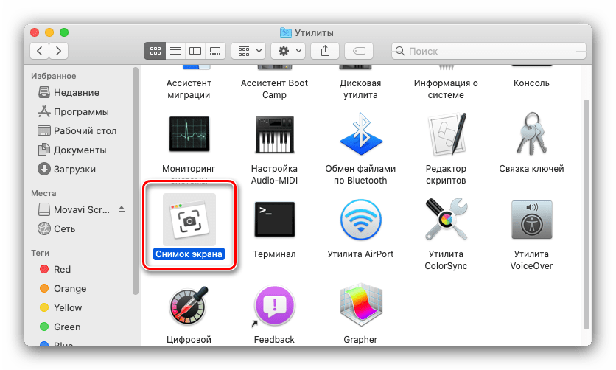Image resolution: width=616 pixels, height=370 pixels.
Task: Open the Audio-MIDI setup piano icon
Action: pos(274,134)
